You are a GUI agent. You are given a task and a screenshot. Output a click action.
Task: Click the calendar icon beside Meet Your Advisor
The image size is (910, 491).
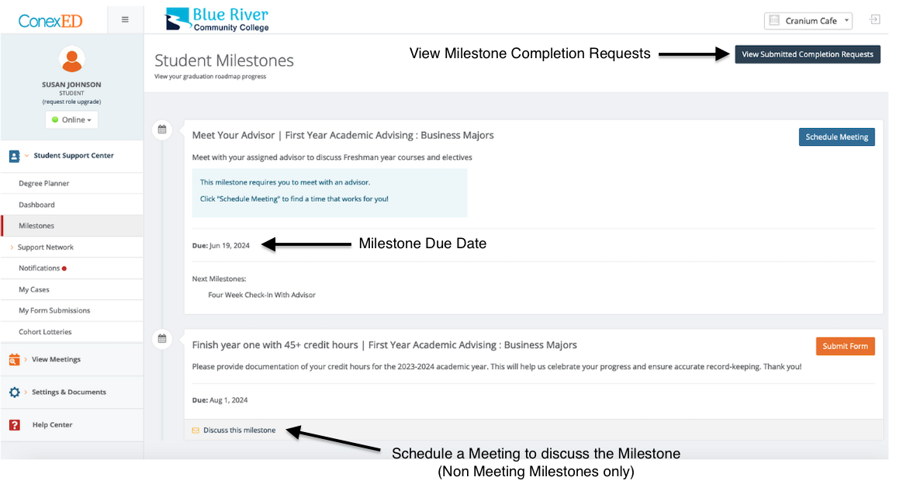pos(162,130)
